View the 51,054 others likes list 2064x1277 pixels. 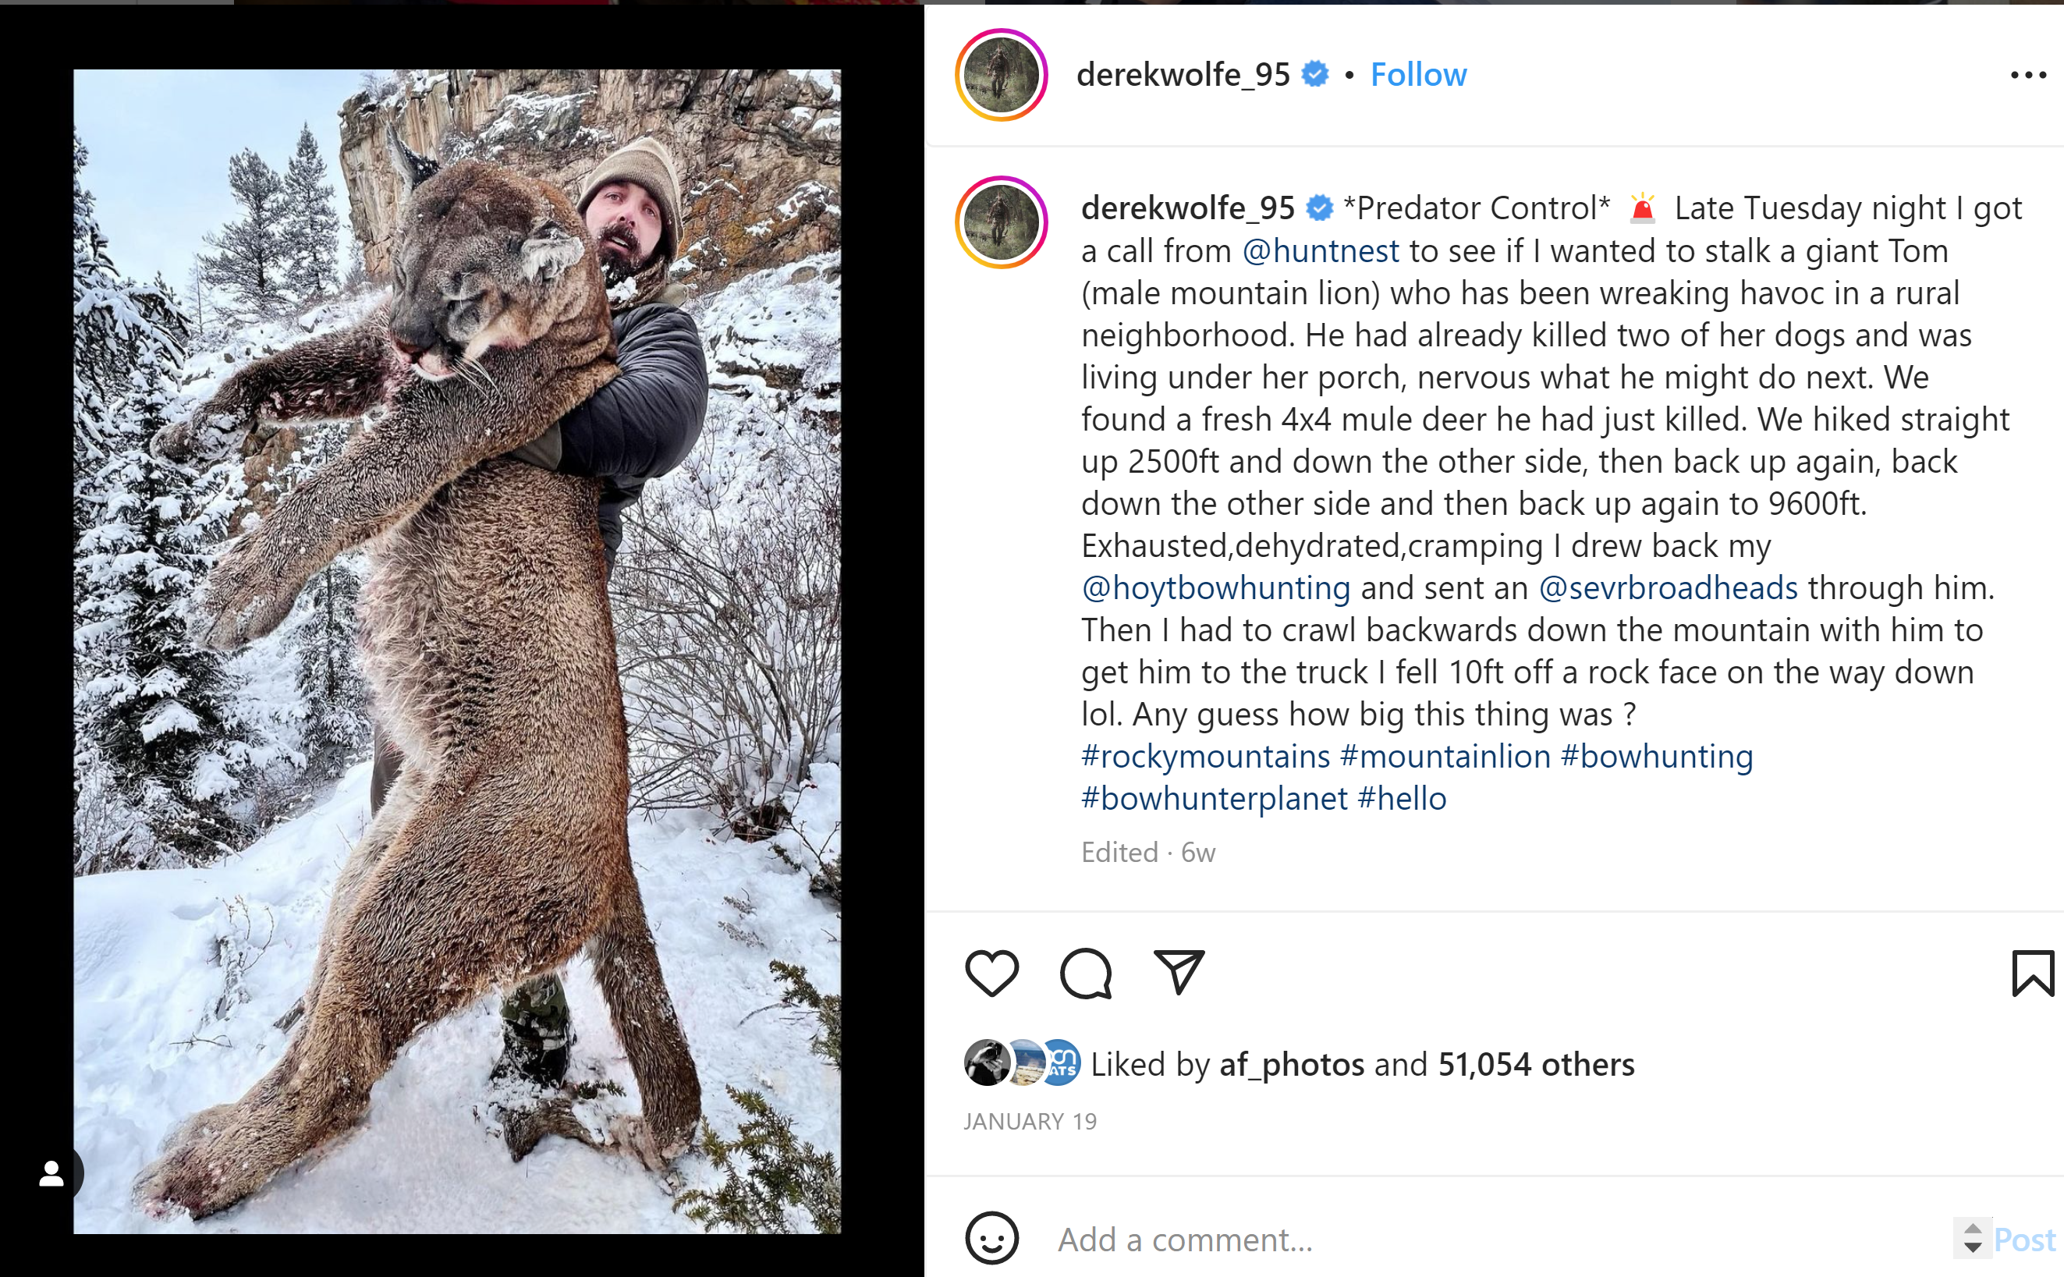pos(1536,1064)
